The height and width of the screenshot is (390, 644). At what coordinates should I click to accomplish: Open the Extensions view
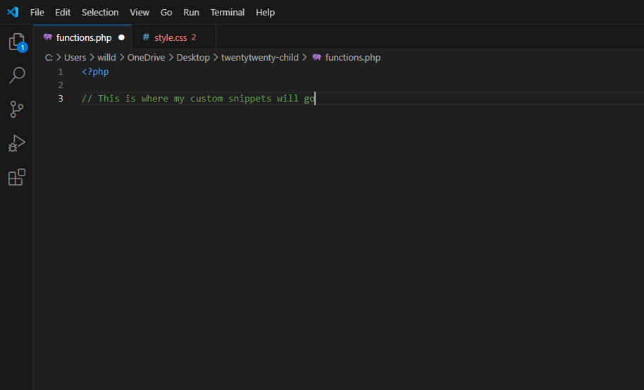[17, 177]
